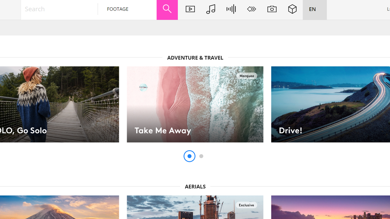
Task: Open the EN language selector
Action: tap(314, 9)
